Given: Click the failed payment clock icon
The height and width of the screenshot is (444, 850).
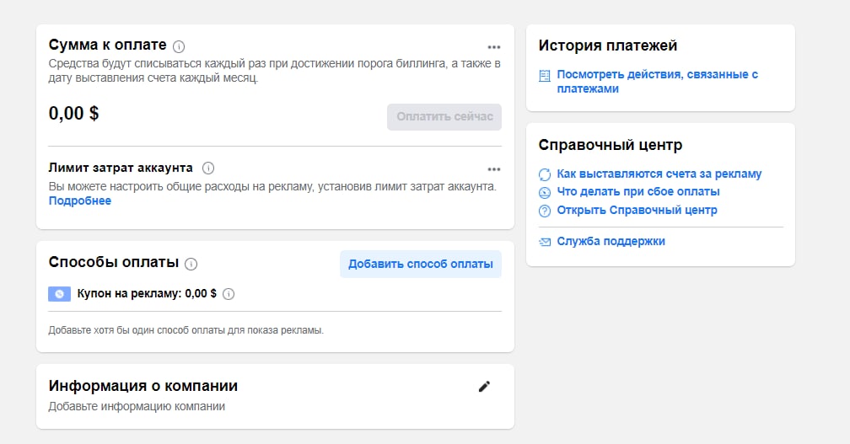Looking at the screenshot, I should 544,193.
